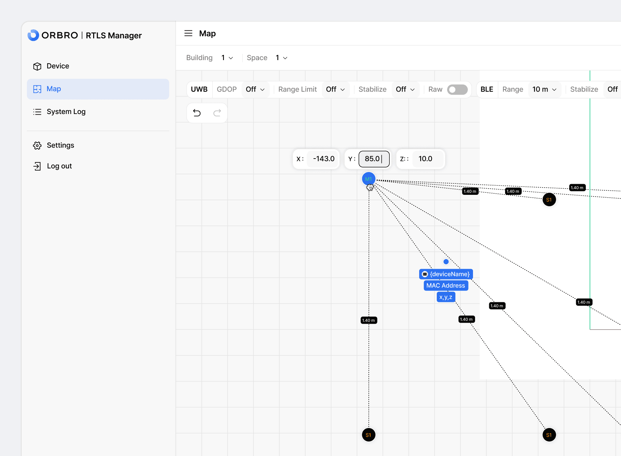The image size is (621, 456).
Task: Click the hamburger menu icon beside Map
Action: pos(188,34)
